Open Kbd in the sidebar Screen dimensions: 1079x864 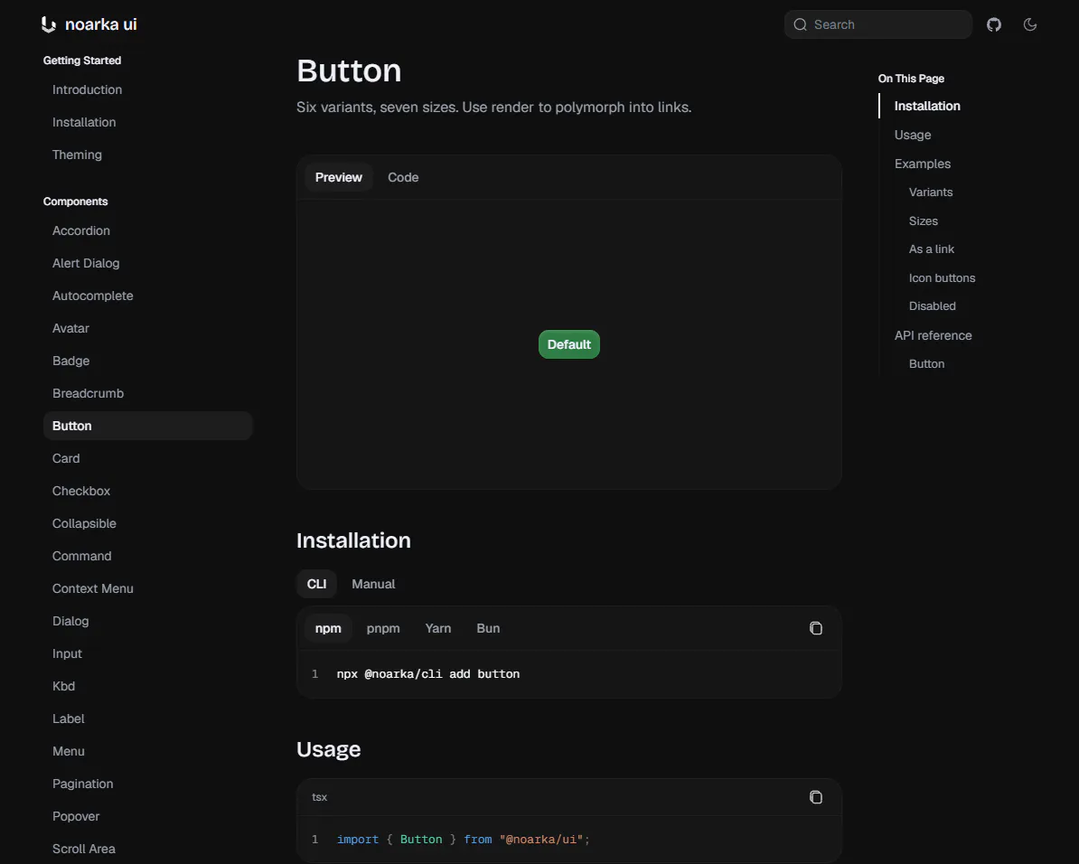(x=63, y=686)
